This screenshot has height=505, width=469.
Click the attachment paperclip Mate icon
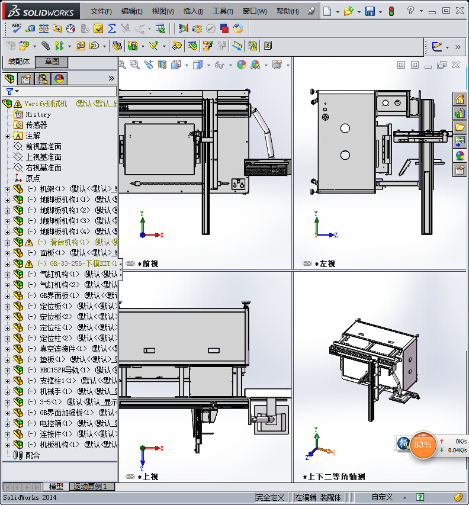[46, 46]
